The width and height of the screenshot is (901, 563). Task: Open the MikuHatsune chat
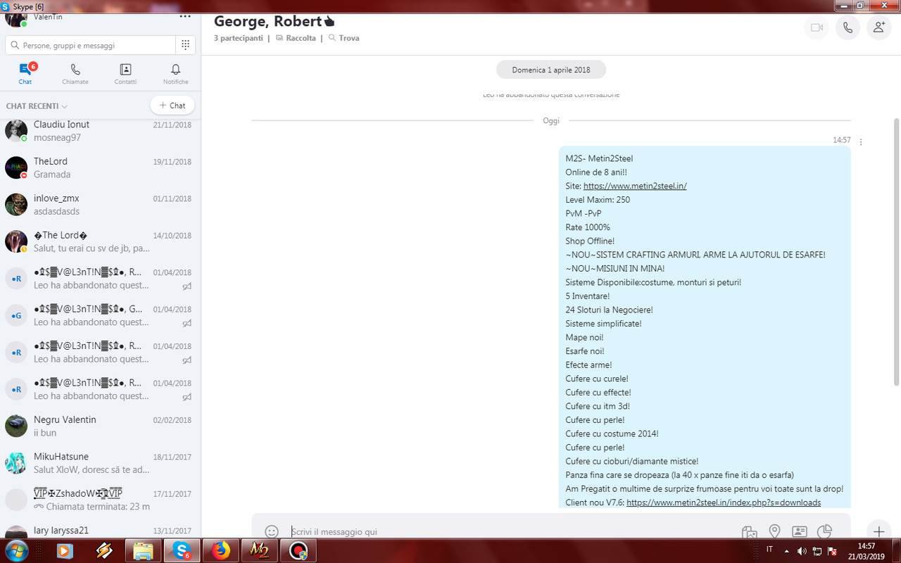[x=100, y=463]
